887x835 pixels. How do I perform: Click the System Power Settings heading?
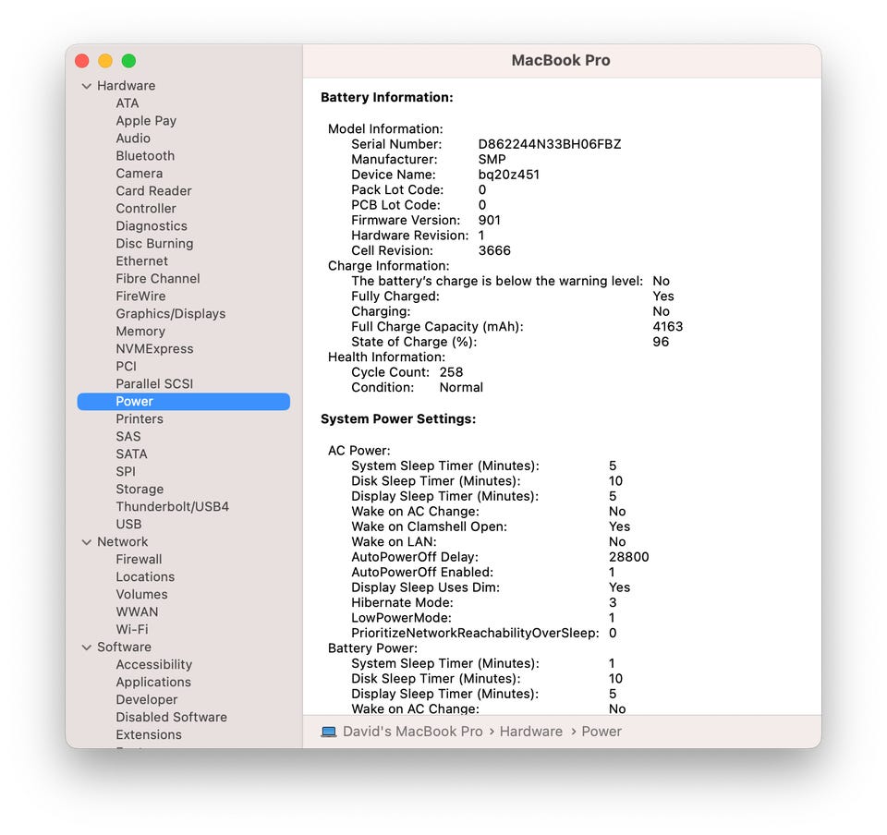pyautogui.click(x=398, y=419)
